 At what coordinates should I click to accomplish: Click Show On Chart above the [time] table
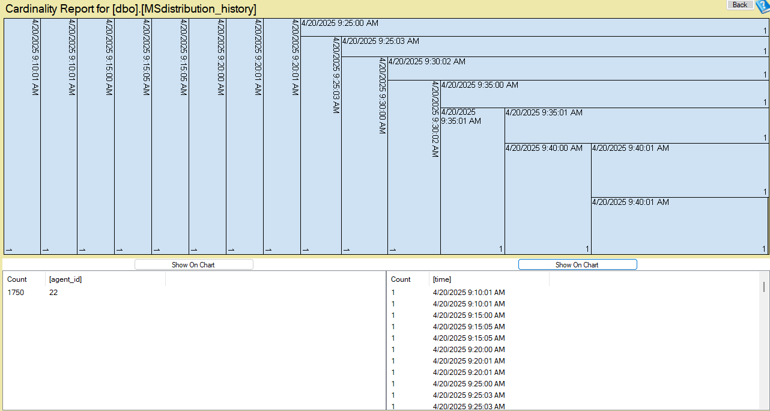tap(577, 264)
